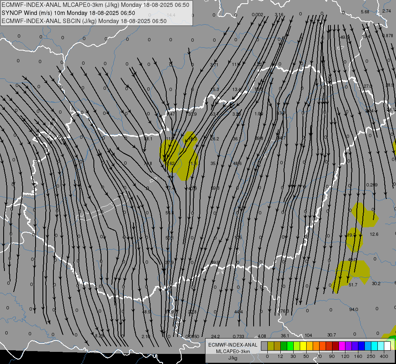Click the legend tick label 12

280,356
